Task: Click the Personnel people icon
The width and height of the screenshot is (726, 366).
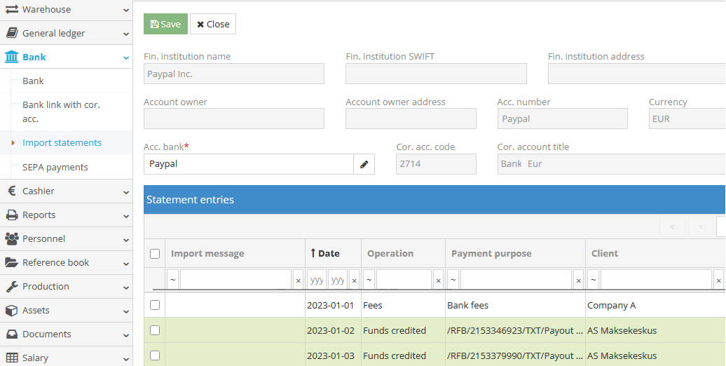Action: pyautogui.click(x=11, y=238)
